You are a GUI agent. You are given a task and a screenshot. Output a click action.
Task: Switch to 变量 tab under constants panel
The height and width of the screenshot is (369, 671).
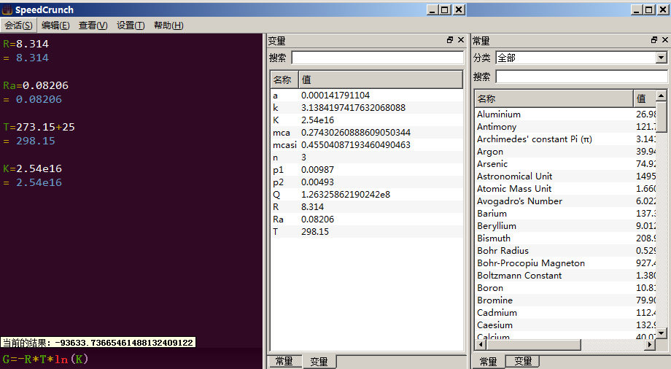[x=523, y=362]
